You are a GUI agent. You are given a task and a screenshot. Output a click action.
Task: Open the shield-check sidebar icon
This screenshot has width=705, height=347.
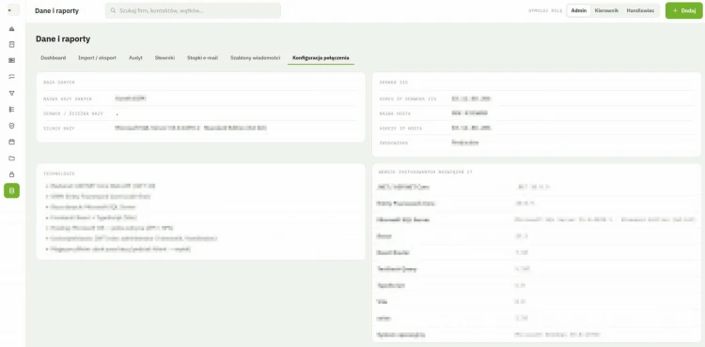(x=11, y=126)
